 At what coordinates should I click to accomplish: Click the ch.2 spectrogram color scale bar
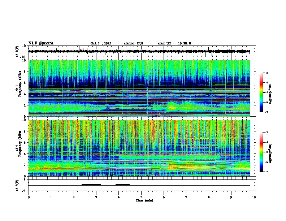tap(261, 152)
